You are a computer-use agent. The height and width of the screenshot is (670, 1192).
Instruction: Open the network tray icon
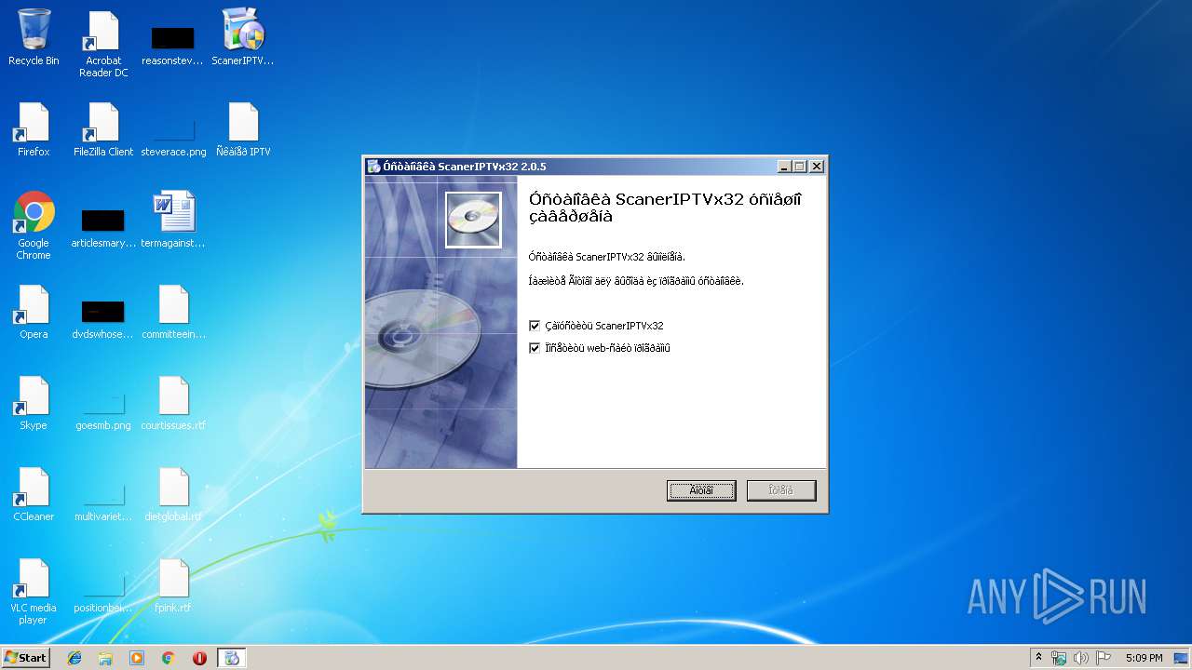(x=1059, y=658)
